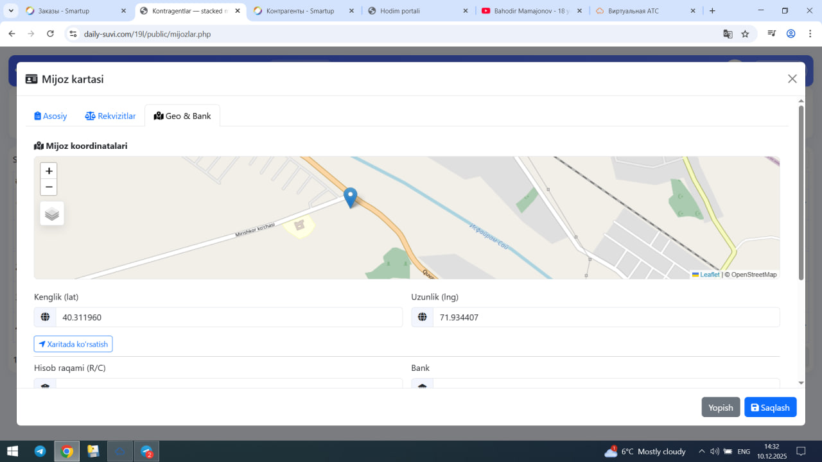822x462 pixels.
Task: Open the Telegram icon without a badge
Action: tap(40, 451)
